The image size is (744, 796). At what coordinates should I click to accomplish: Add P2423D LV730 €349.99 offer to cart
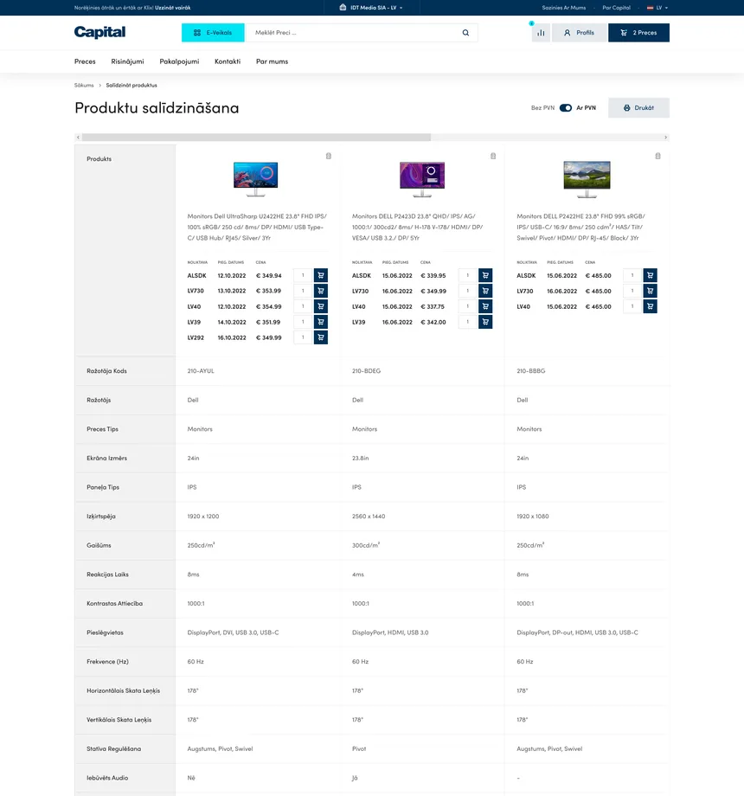[485, 291]
